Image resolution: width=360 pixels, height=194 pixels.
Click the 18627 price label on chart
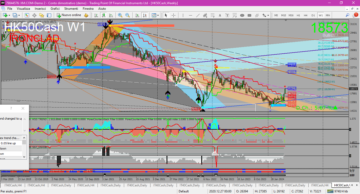pyautogui.click(x=292, y=89)
